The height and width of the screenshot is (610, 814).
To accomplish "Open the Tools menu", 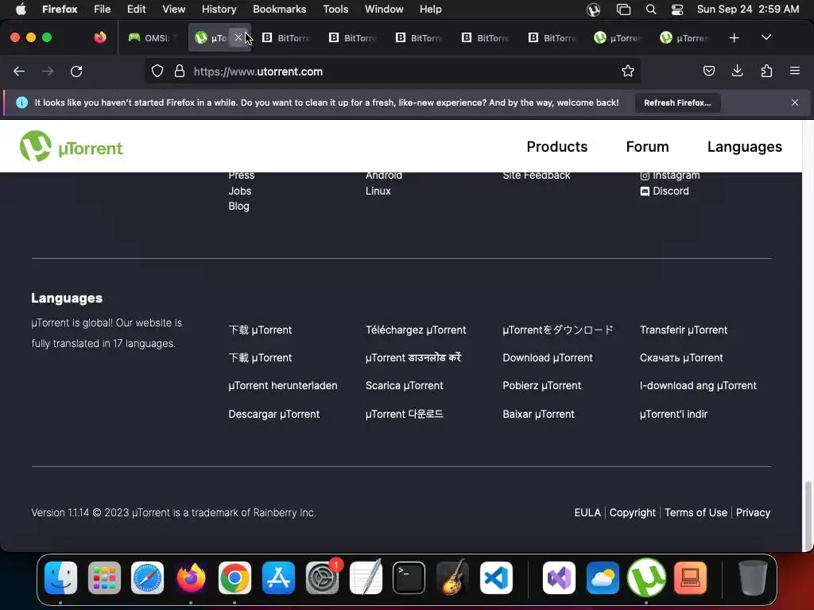I will point(335,9).
